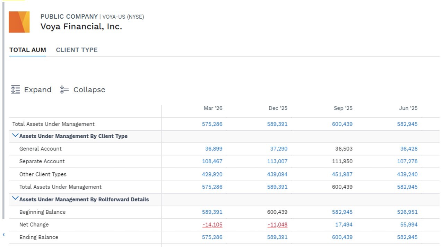Image resolution: width=443 pixels, height=247 pixels.
Task: Click the Mar '26 column header
Action: click(213, 108)
